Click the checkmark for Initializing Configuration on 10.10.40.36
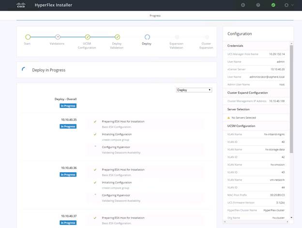The image size is (302, 228). (95, 182)
